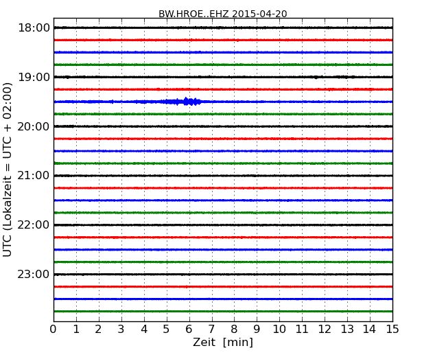The width and height of the screenshot is (446, 357).
Task: Click x-axis tick label 11
Action: tap(302, 330)
